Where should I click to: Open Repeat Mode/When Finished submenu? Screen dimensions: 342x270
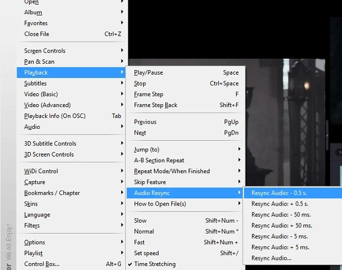185,171
